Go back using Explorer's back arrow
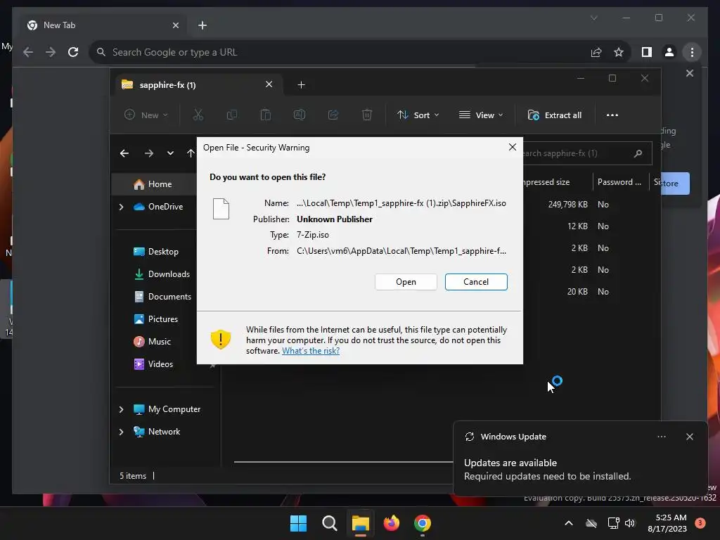Screen dimensions: 720x540 pyautogui.click(x=124, y=153)
